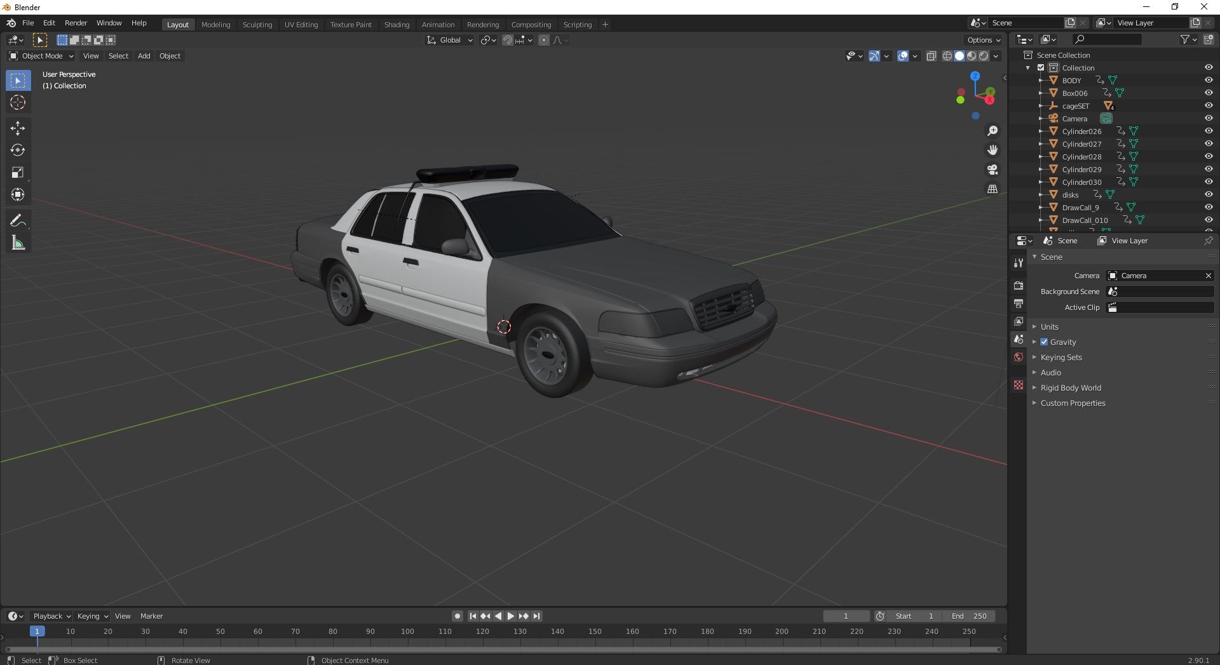The height and width of the screenshot is (665, 1220).
Task: Select the Cursor tool in the toolbar
Action: tap(18, 102)
